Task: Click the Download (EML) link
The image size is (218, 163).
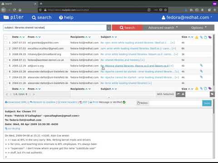Action: pos(16,102)
